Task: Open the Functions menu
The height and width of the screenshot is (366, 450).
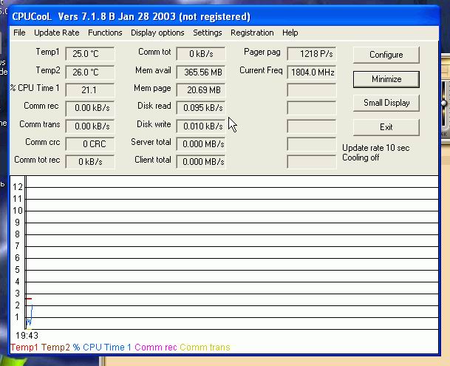Action: pos(105,33)
